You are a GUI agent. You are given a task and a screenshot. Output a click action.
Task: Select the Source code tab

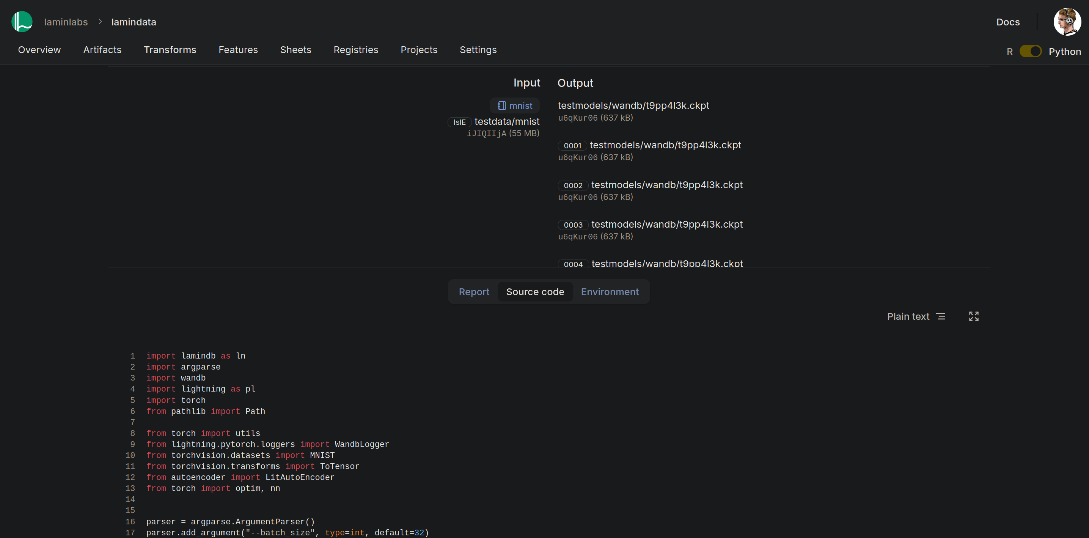coord(535,292)
